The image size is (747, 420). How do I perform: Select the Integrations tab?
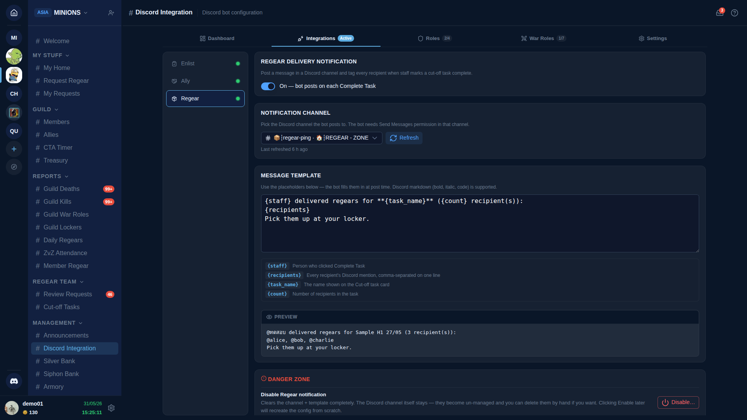coord(326,38)
